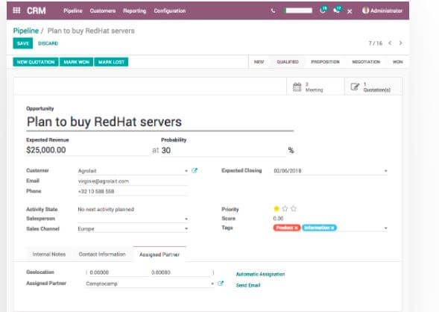Set stage to Won
The width and height of the screenshot is (439, 312).
point(398,62)
